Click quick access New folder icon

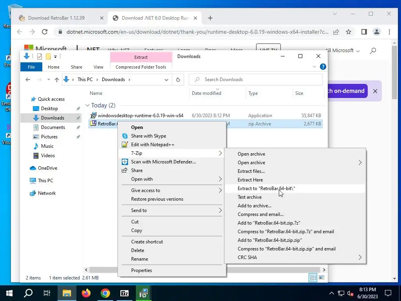tap(48, 56)
